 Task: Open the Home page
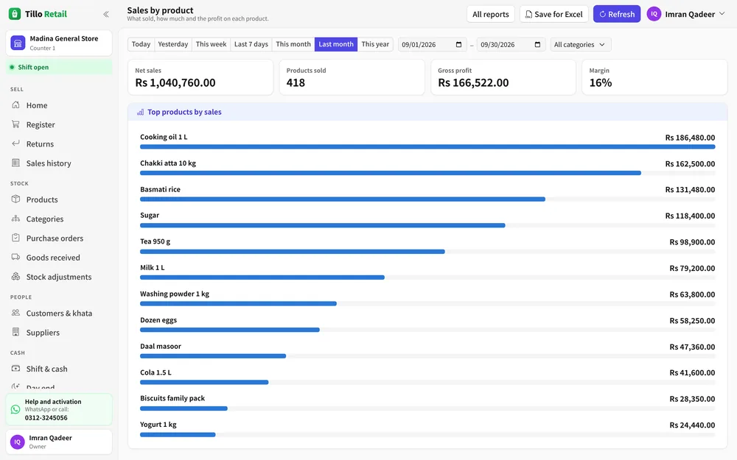point(59,105)
